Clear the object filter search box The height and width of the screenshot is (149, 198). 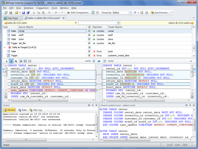tap(119, 23)
